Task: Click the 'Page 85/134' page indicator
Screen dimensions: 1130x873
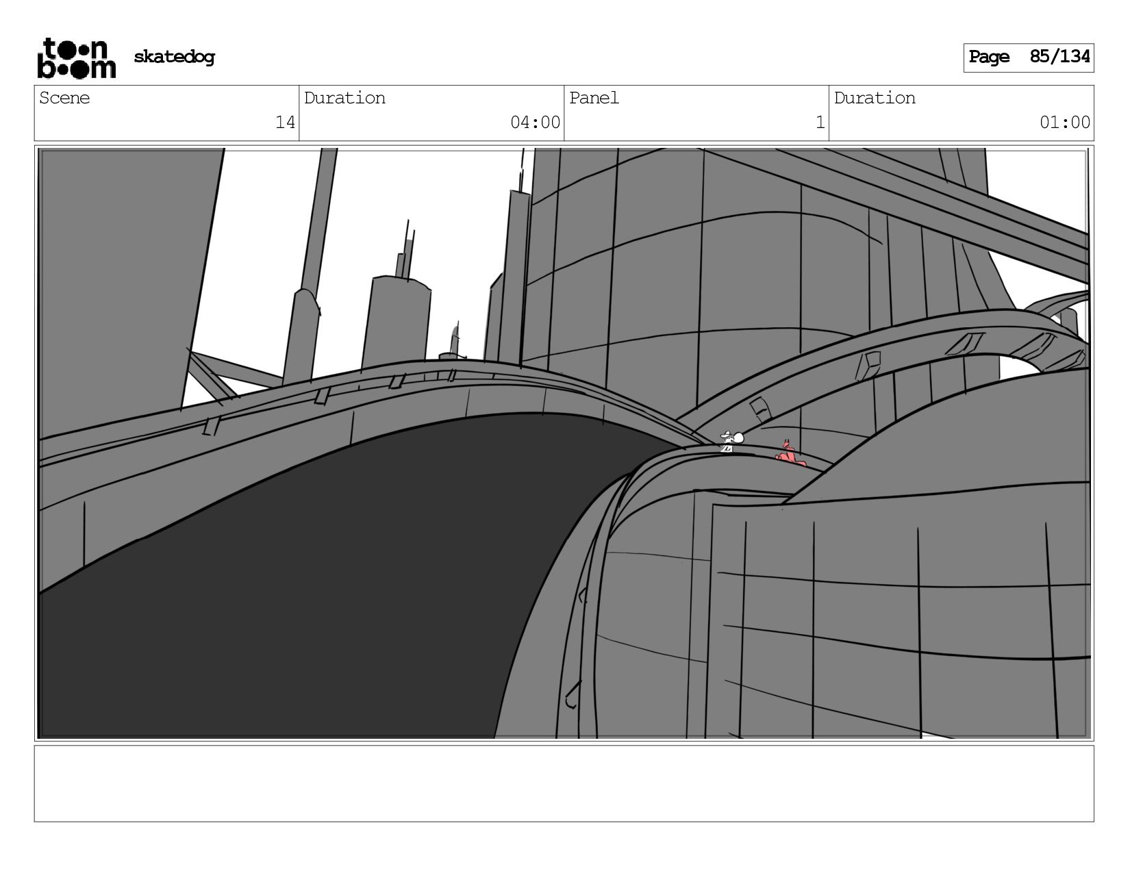Action: click(1029, 58)
